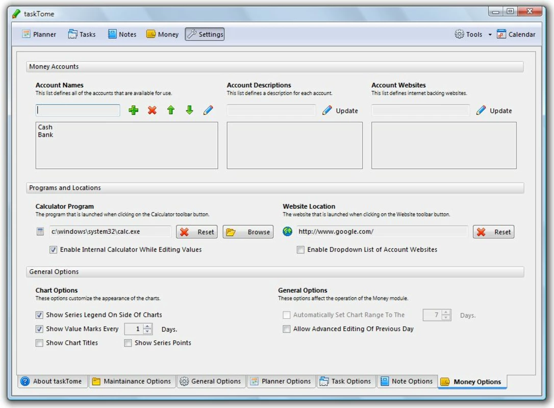Expand the Tools dropdown arrow
Image resolution: width=554 pixels, height=408 pixels.
(x=490, y=35)
